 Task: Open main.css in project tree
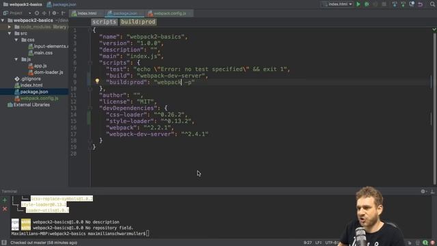pos(40,53)
